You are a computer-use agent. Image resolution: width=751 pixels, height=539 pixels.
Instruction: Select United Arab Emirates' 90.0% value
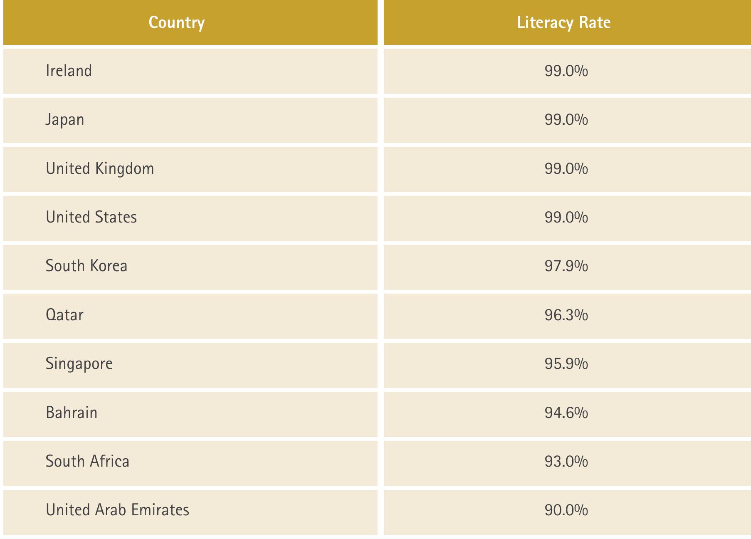(x=566, y=510)
